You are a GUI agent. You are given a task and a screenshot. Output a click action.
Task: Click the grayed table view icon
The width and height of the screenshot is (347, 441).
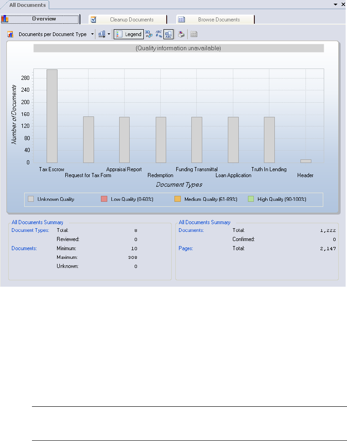click(x=194, y=34)
